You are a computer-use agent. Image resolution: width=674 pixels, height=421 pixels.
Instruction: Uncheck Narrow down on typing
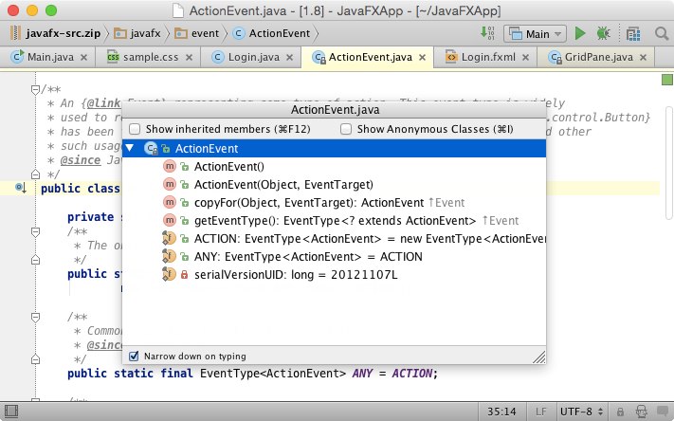point(134,357)
